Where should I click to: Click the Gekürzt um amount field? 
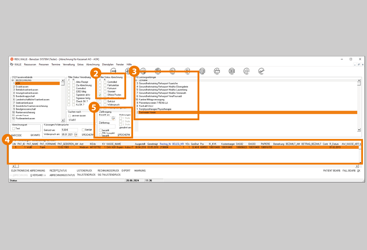tap(69, 130)
